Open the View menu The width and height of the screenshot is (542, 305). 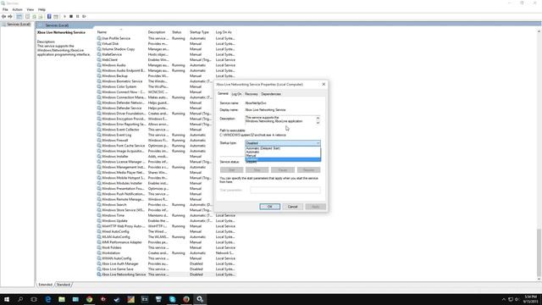[x=30, y=9]
